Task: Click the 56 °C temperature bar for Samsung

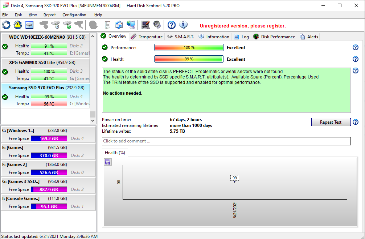Action: coord(49,104)
